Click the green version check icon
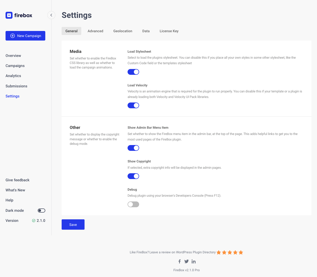The image size is (317, 277). coord(34,221)
